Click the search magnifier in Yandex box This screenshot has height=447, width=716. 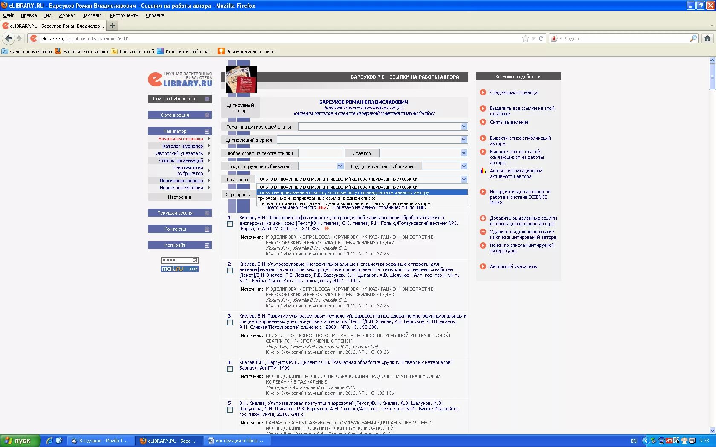click(693, 38)
